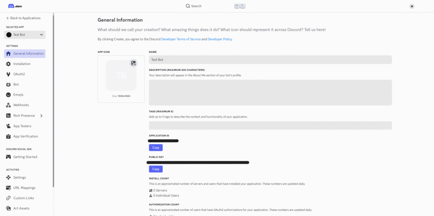Image resolution: width=434 pixels, height=216 pixels.
Task: Click the Description text area
Action: coord(270,92)
